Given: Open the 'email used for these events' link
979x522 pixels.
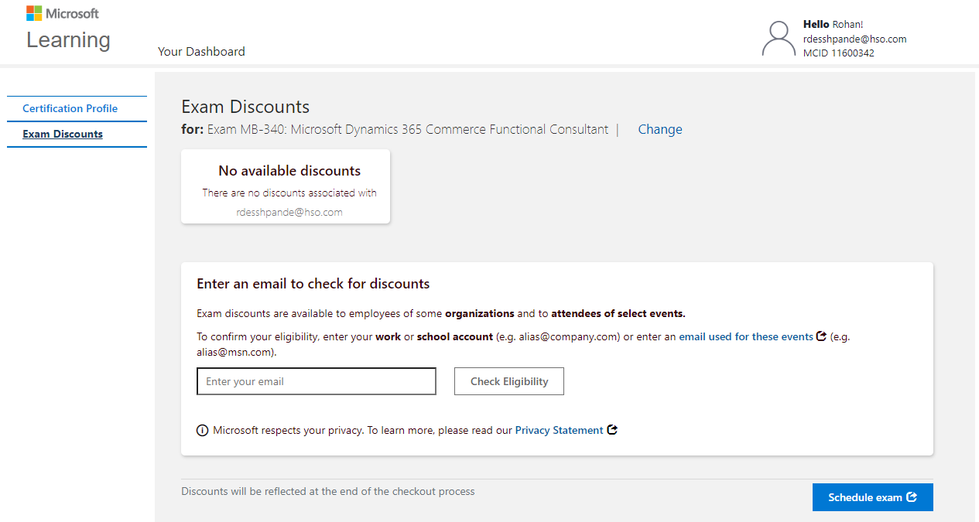Looking at the screenshot, I should [x=746, y=336].
